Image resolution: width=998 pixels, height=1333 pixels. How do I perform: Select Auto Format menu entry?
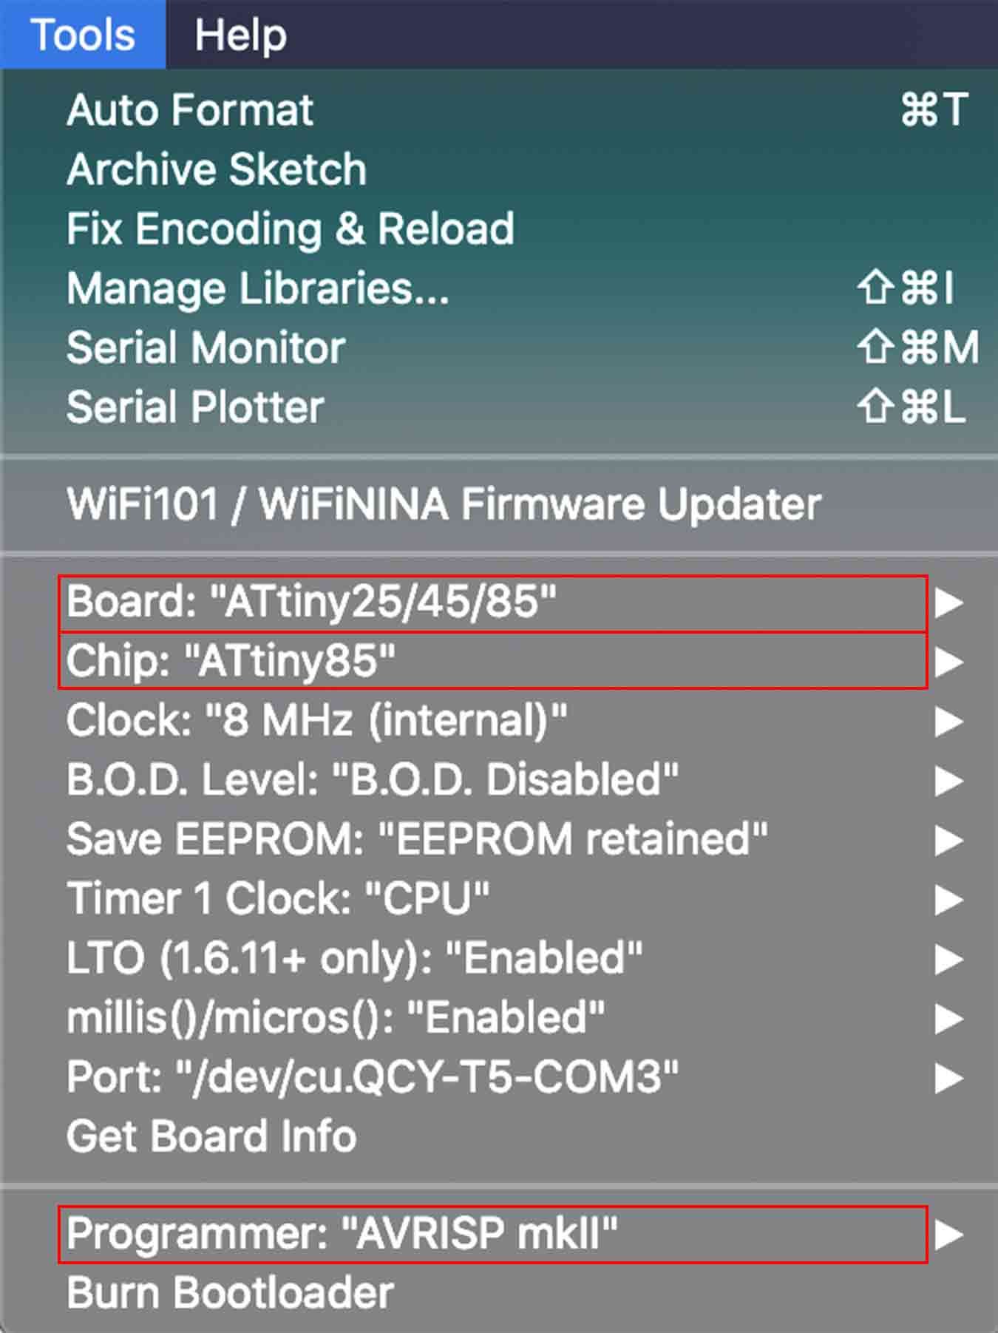[190, 110]
